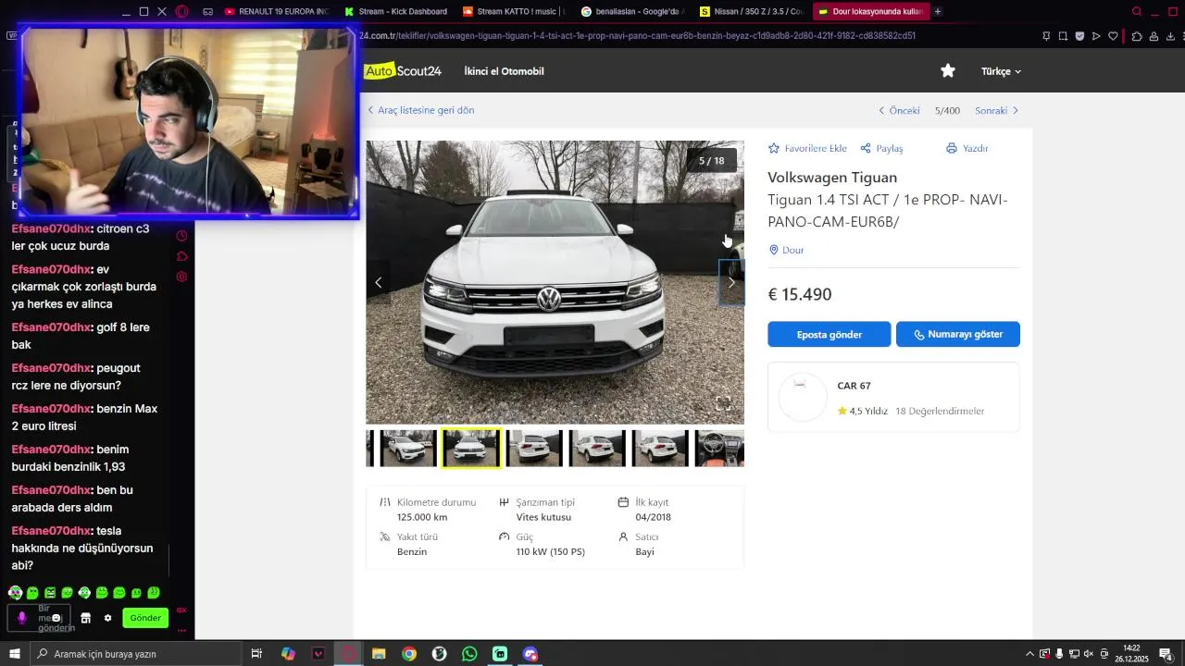The width and height of the screenshot is (1185, 666).
Task: Click Gönder button in chat
Action: 145,618
